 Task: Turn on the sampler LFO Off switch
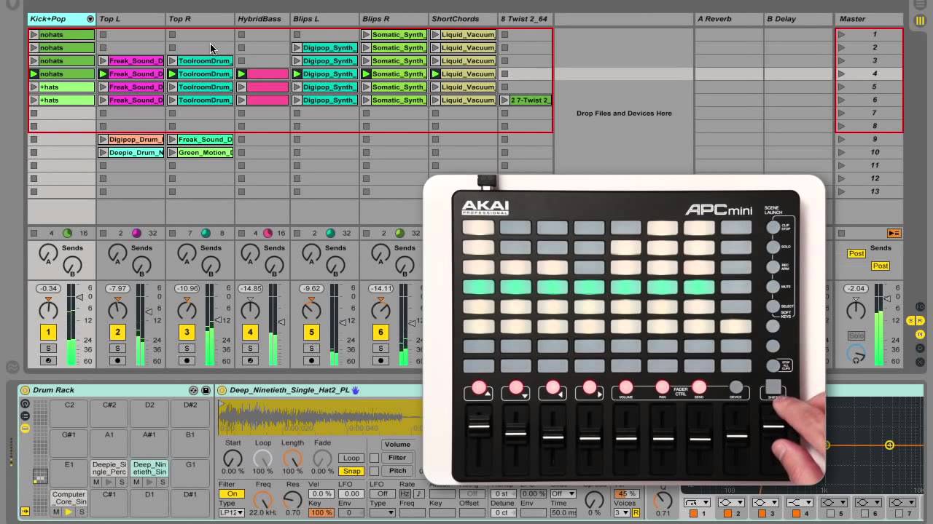point(382,494)
